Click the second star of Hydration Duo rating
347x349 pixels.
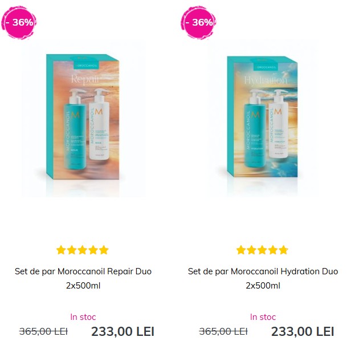tap(251, 250)
